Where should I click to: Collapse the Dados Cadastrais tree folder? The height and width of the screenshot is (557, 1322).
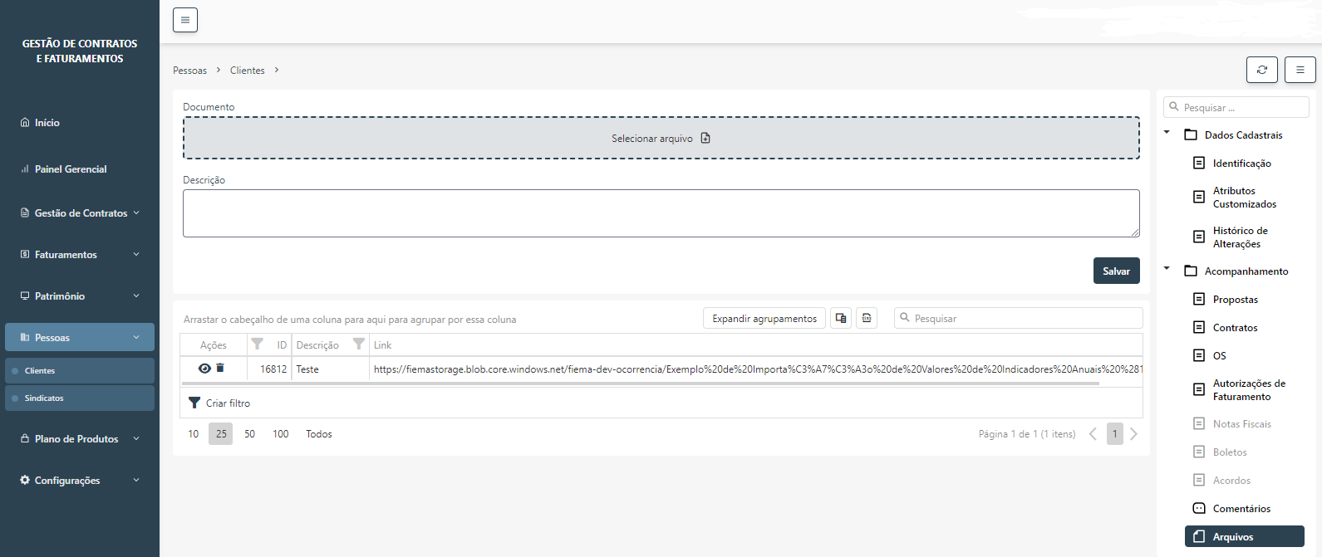point(1167,133)
